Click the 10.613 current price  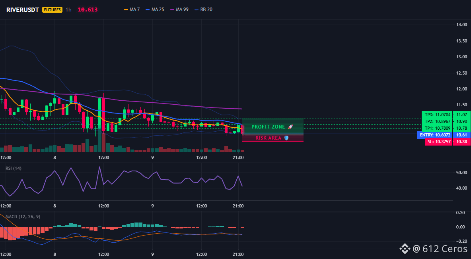(x=88, y=10)
